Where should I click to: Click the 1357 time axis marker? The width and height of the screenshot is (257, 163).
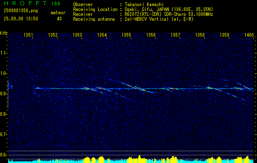point(175,35)
